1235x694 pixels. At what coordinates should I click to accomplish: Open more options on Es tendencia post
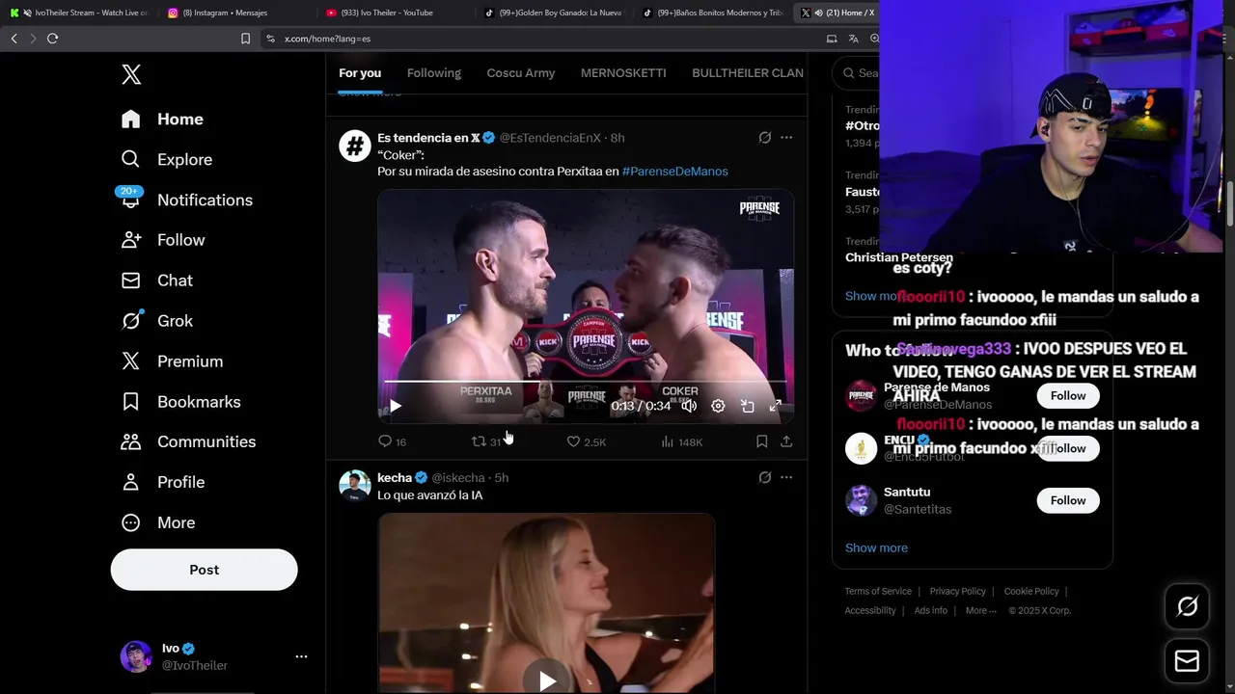(x=786, y=138)
